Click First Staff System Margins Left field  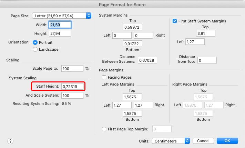(x=195, y=42)
